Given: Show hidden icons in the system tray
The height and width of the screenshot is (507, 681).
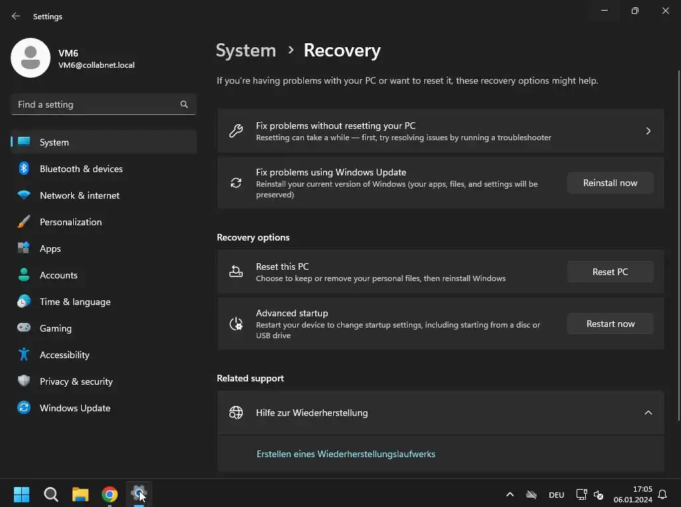Looking at the screenshot, I should (510, 494).
